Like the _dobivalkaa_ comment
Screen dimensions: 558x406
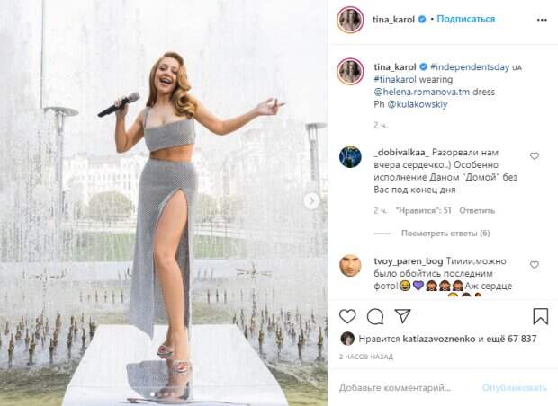point(535,156)
